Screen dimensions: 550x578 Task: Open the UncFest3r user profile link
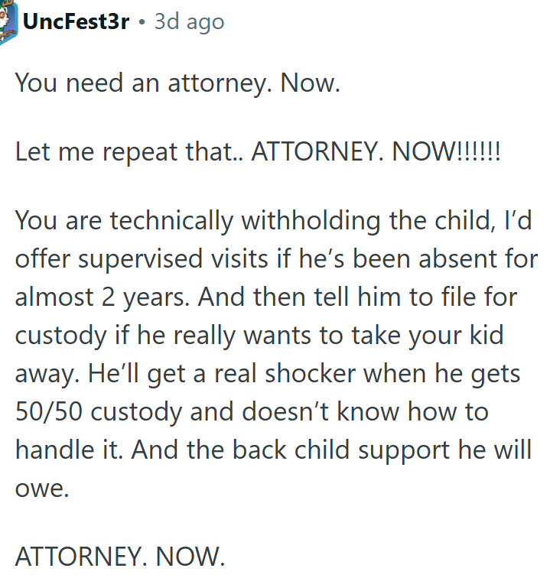tap(76, 21)
